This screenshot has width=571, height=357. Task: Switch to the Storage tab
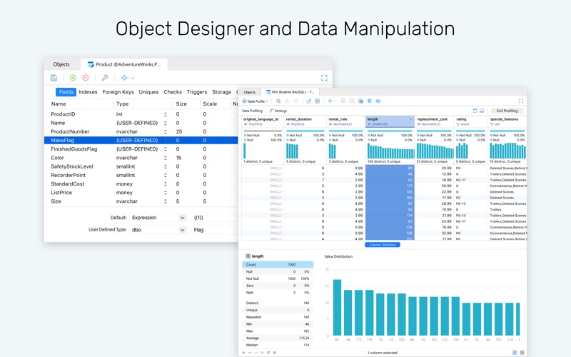221,92
